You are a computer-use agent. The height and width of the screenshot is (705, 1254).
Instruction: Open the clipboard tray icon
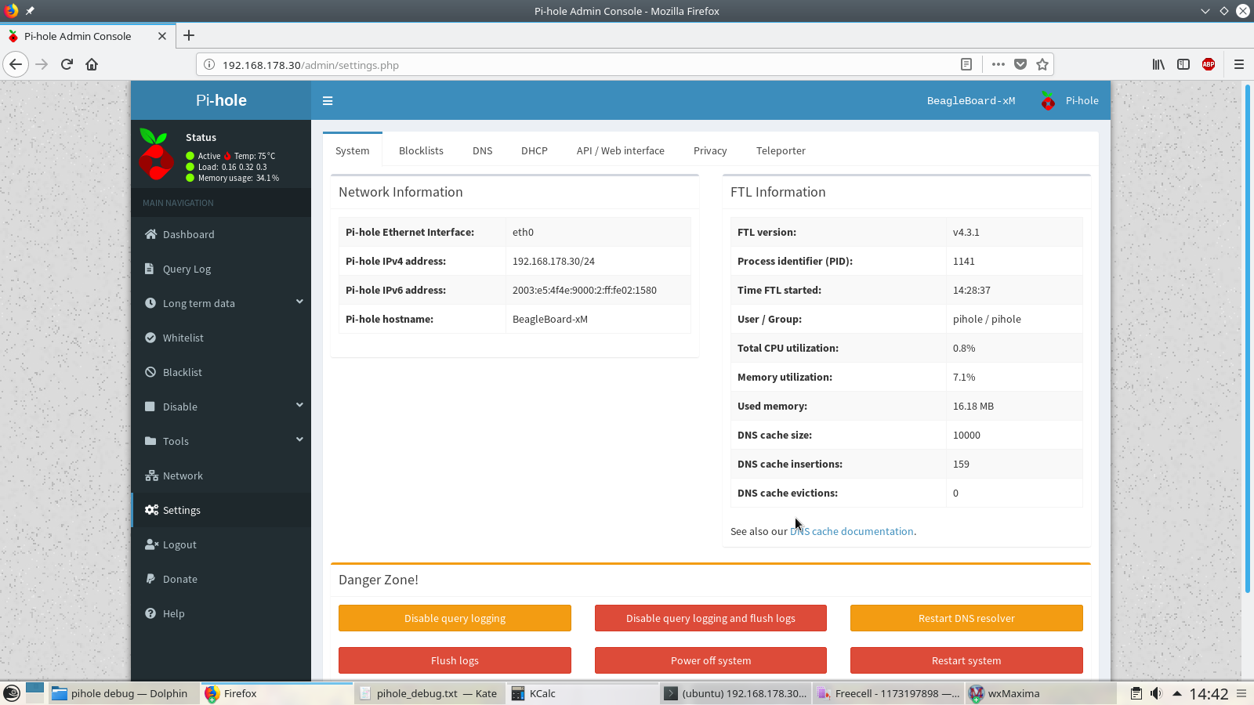point(1136,693)
